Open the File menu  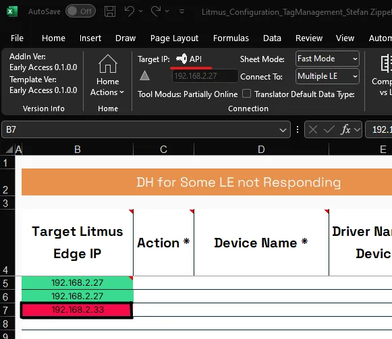click(17, 38)
